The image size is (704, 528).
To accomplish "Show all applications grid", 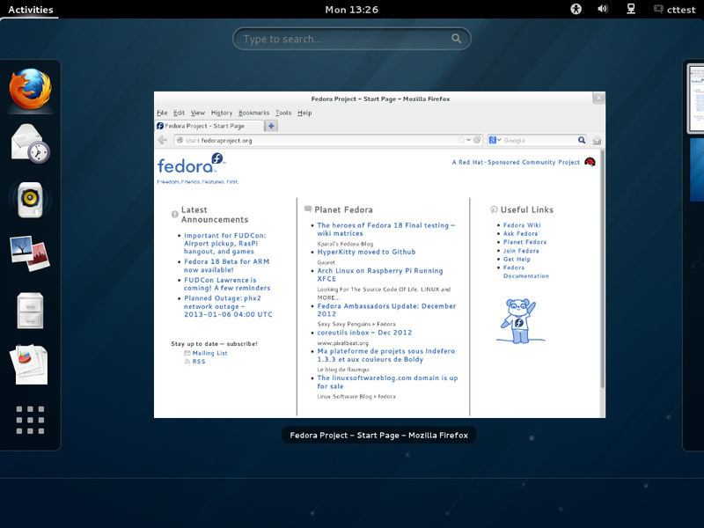I will coord(30,420).
